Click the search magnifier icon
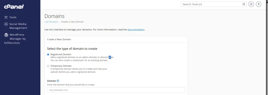268x95 pixels. coord(244,4)
